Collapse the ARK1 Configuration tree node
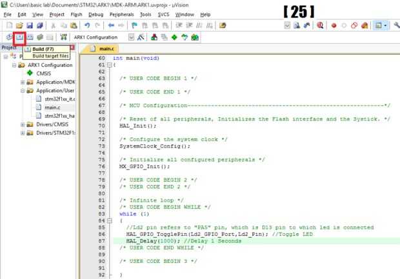The width and height of the screenshot is (400, 279). 14,65
